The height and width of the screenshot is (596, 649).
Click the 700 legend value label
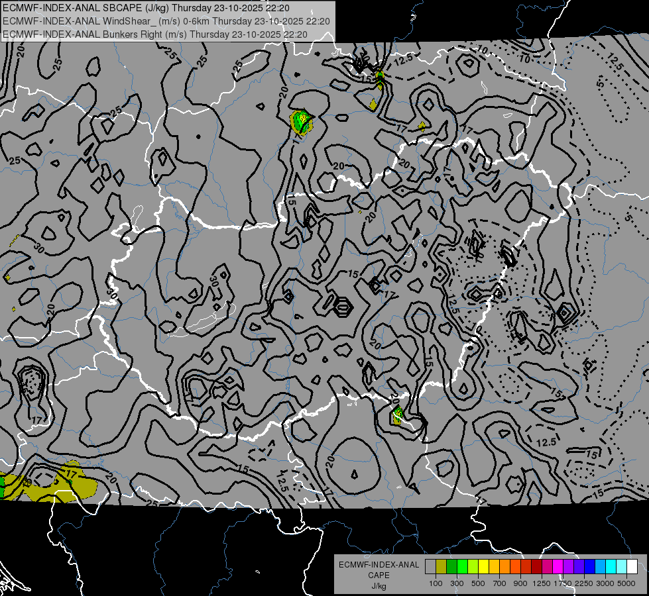click(x=499, y=583)
